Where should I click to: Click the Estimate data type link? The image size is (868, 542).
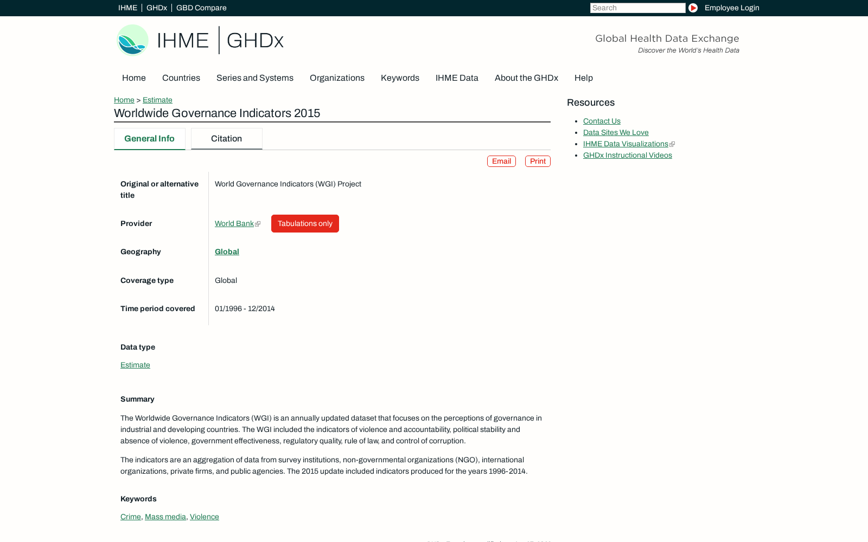(x=135, y=365)
